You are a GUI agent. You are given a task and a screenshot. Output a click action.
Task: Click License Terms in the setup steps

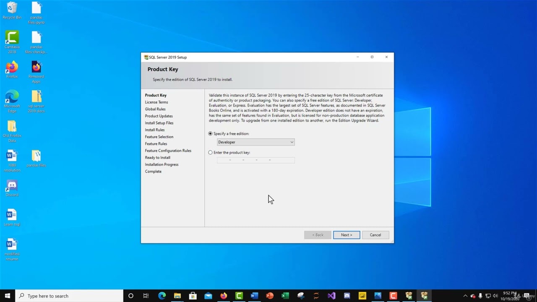[156, 102]
